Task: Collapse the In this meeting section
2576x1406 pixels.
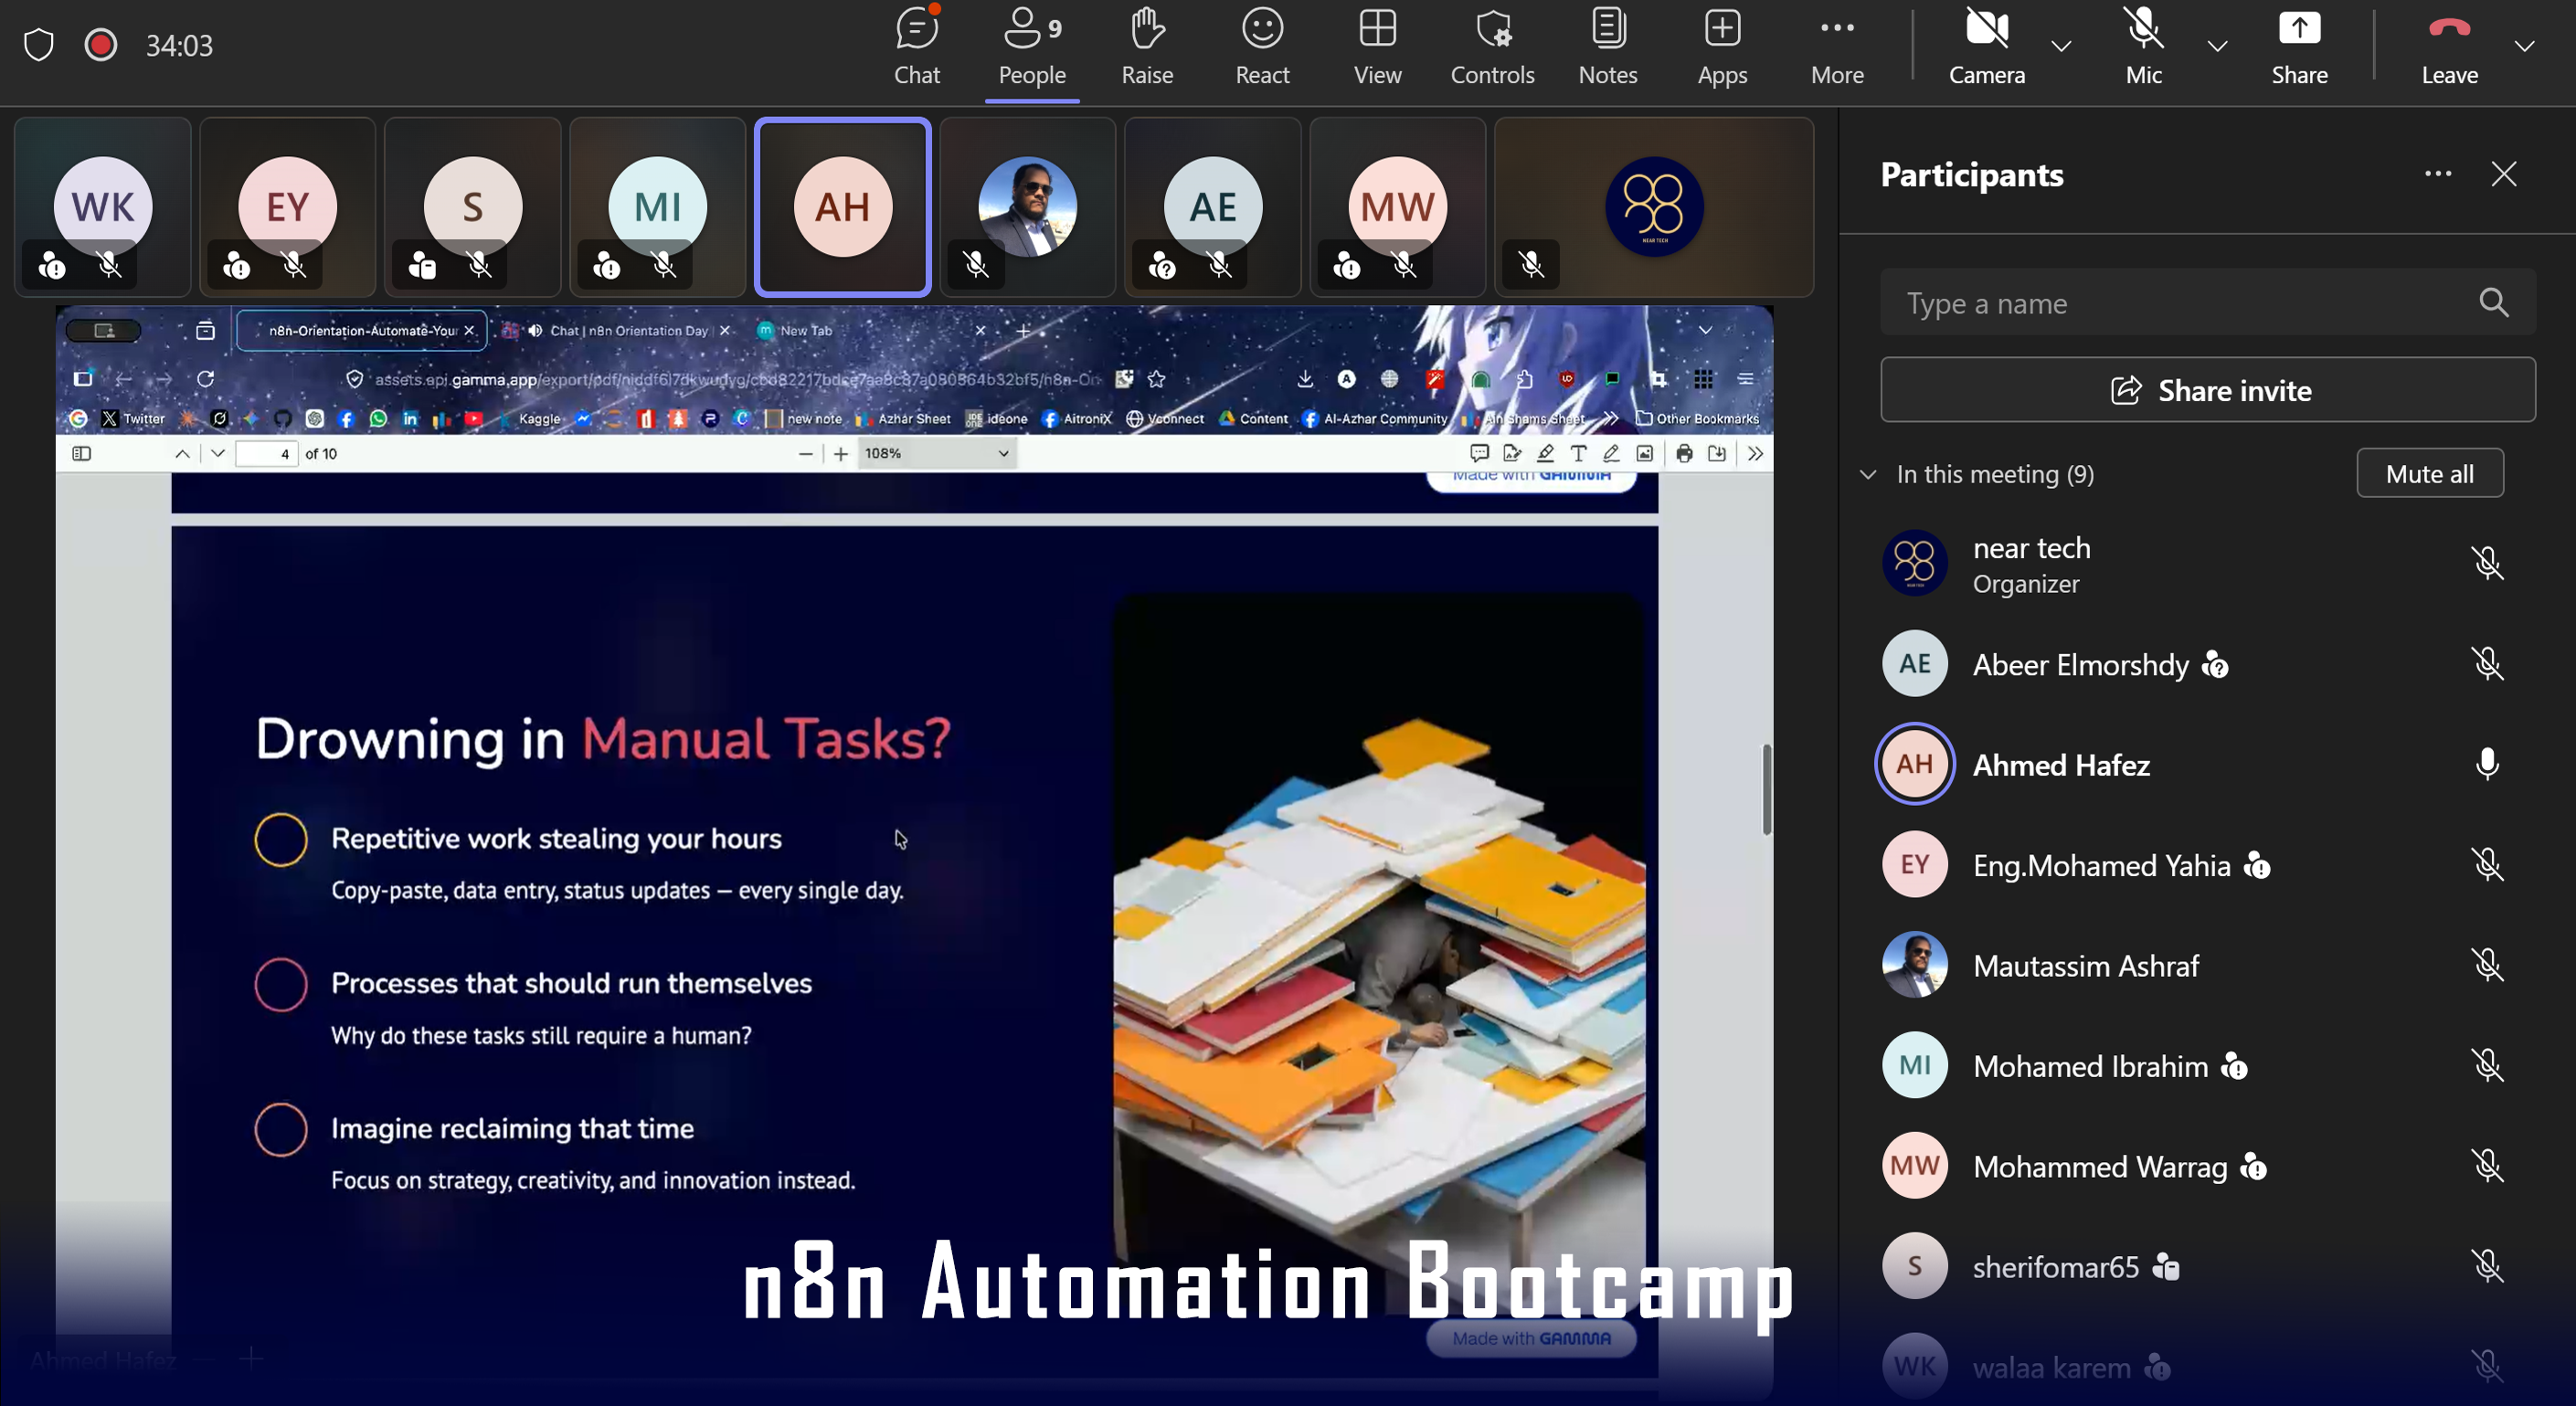Action: (x=1868, y=474)
